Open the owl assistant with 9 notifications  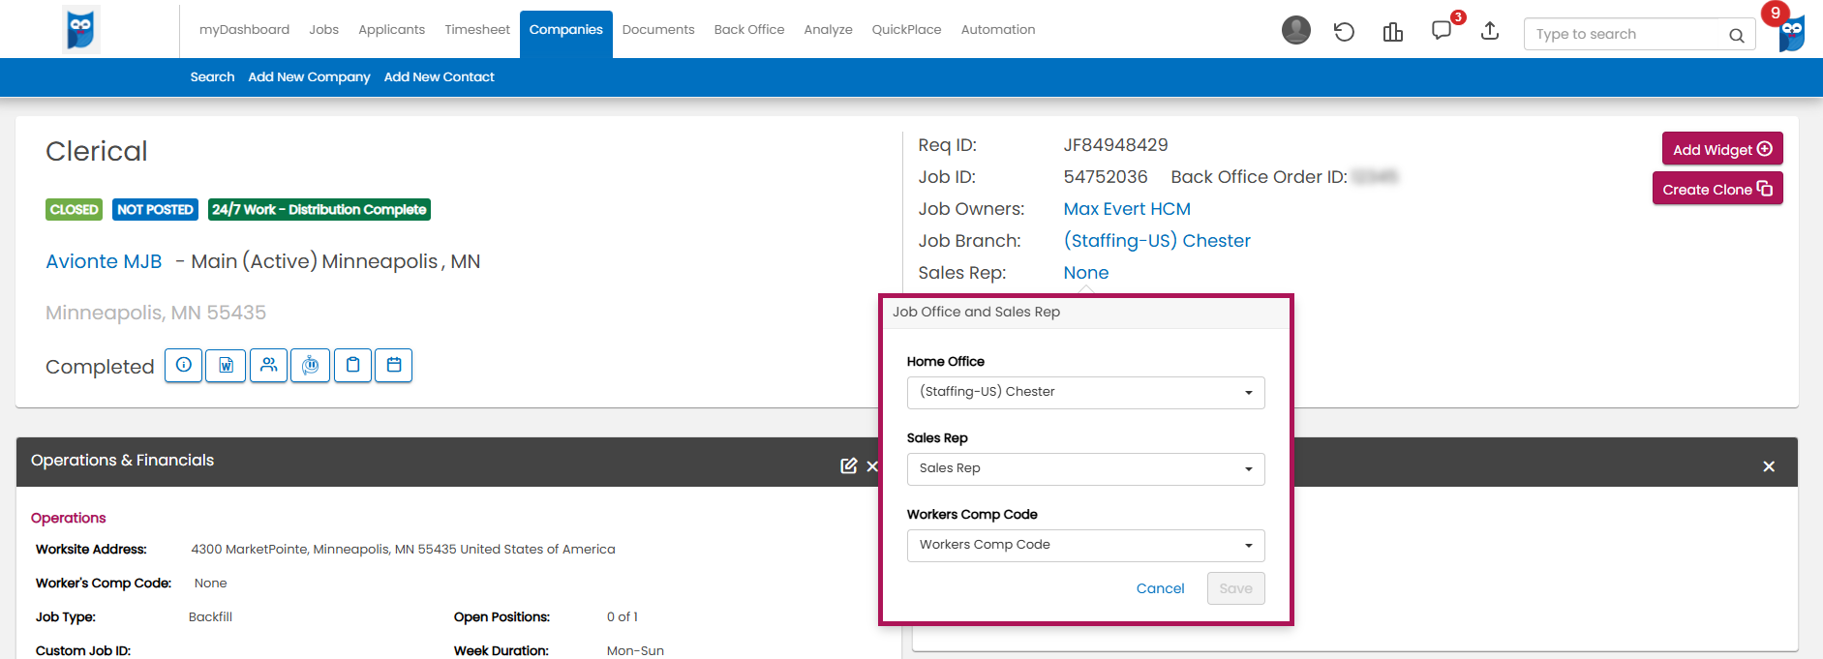[x=1791, y=32]
